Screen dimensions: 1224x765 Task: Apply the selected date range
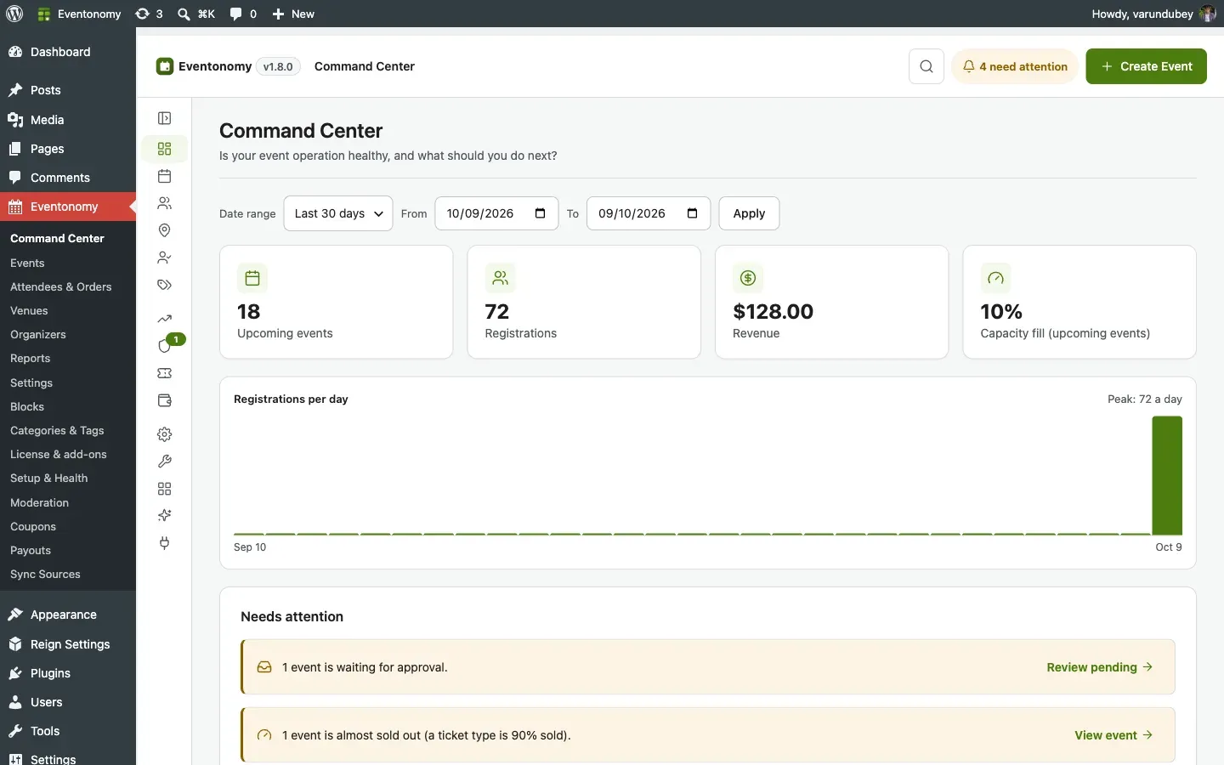click(749, 213)
